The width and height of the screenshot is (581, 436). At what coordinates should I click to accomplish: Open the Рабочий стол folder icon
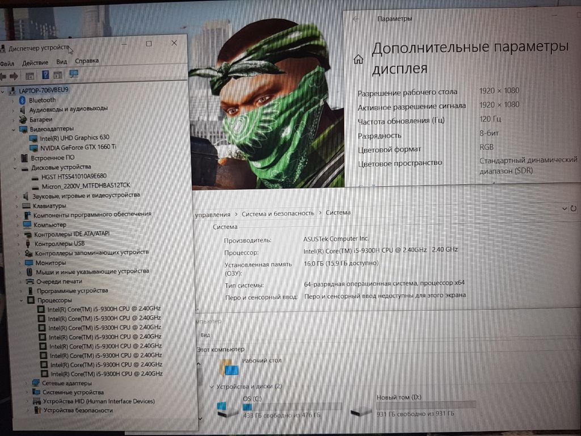coord(229,367)
